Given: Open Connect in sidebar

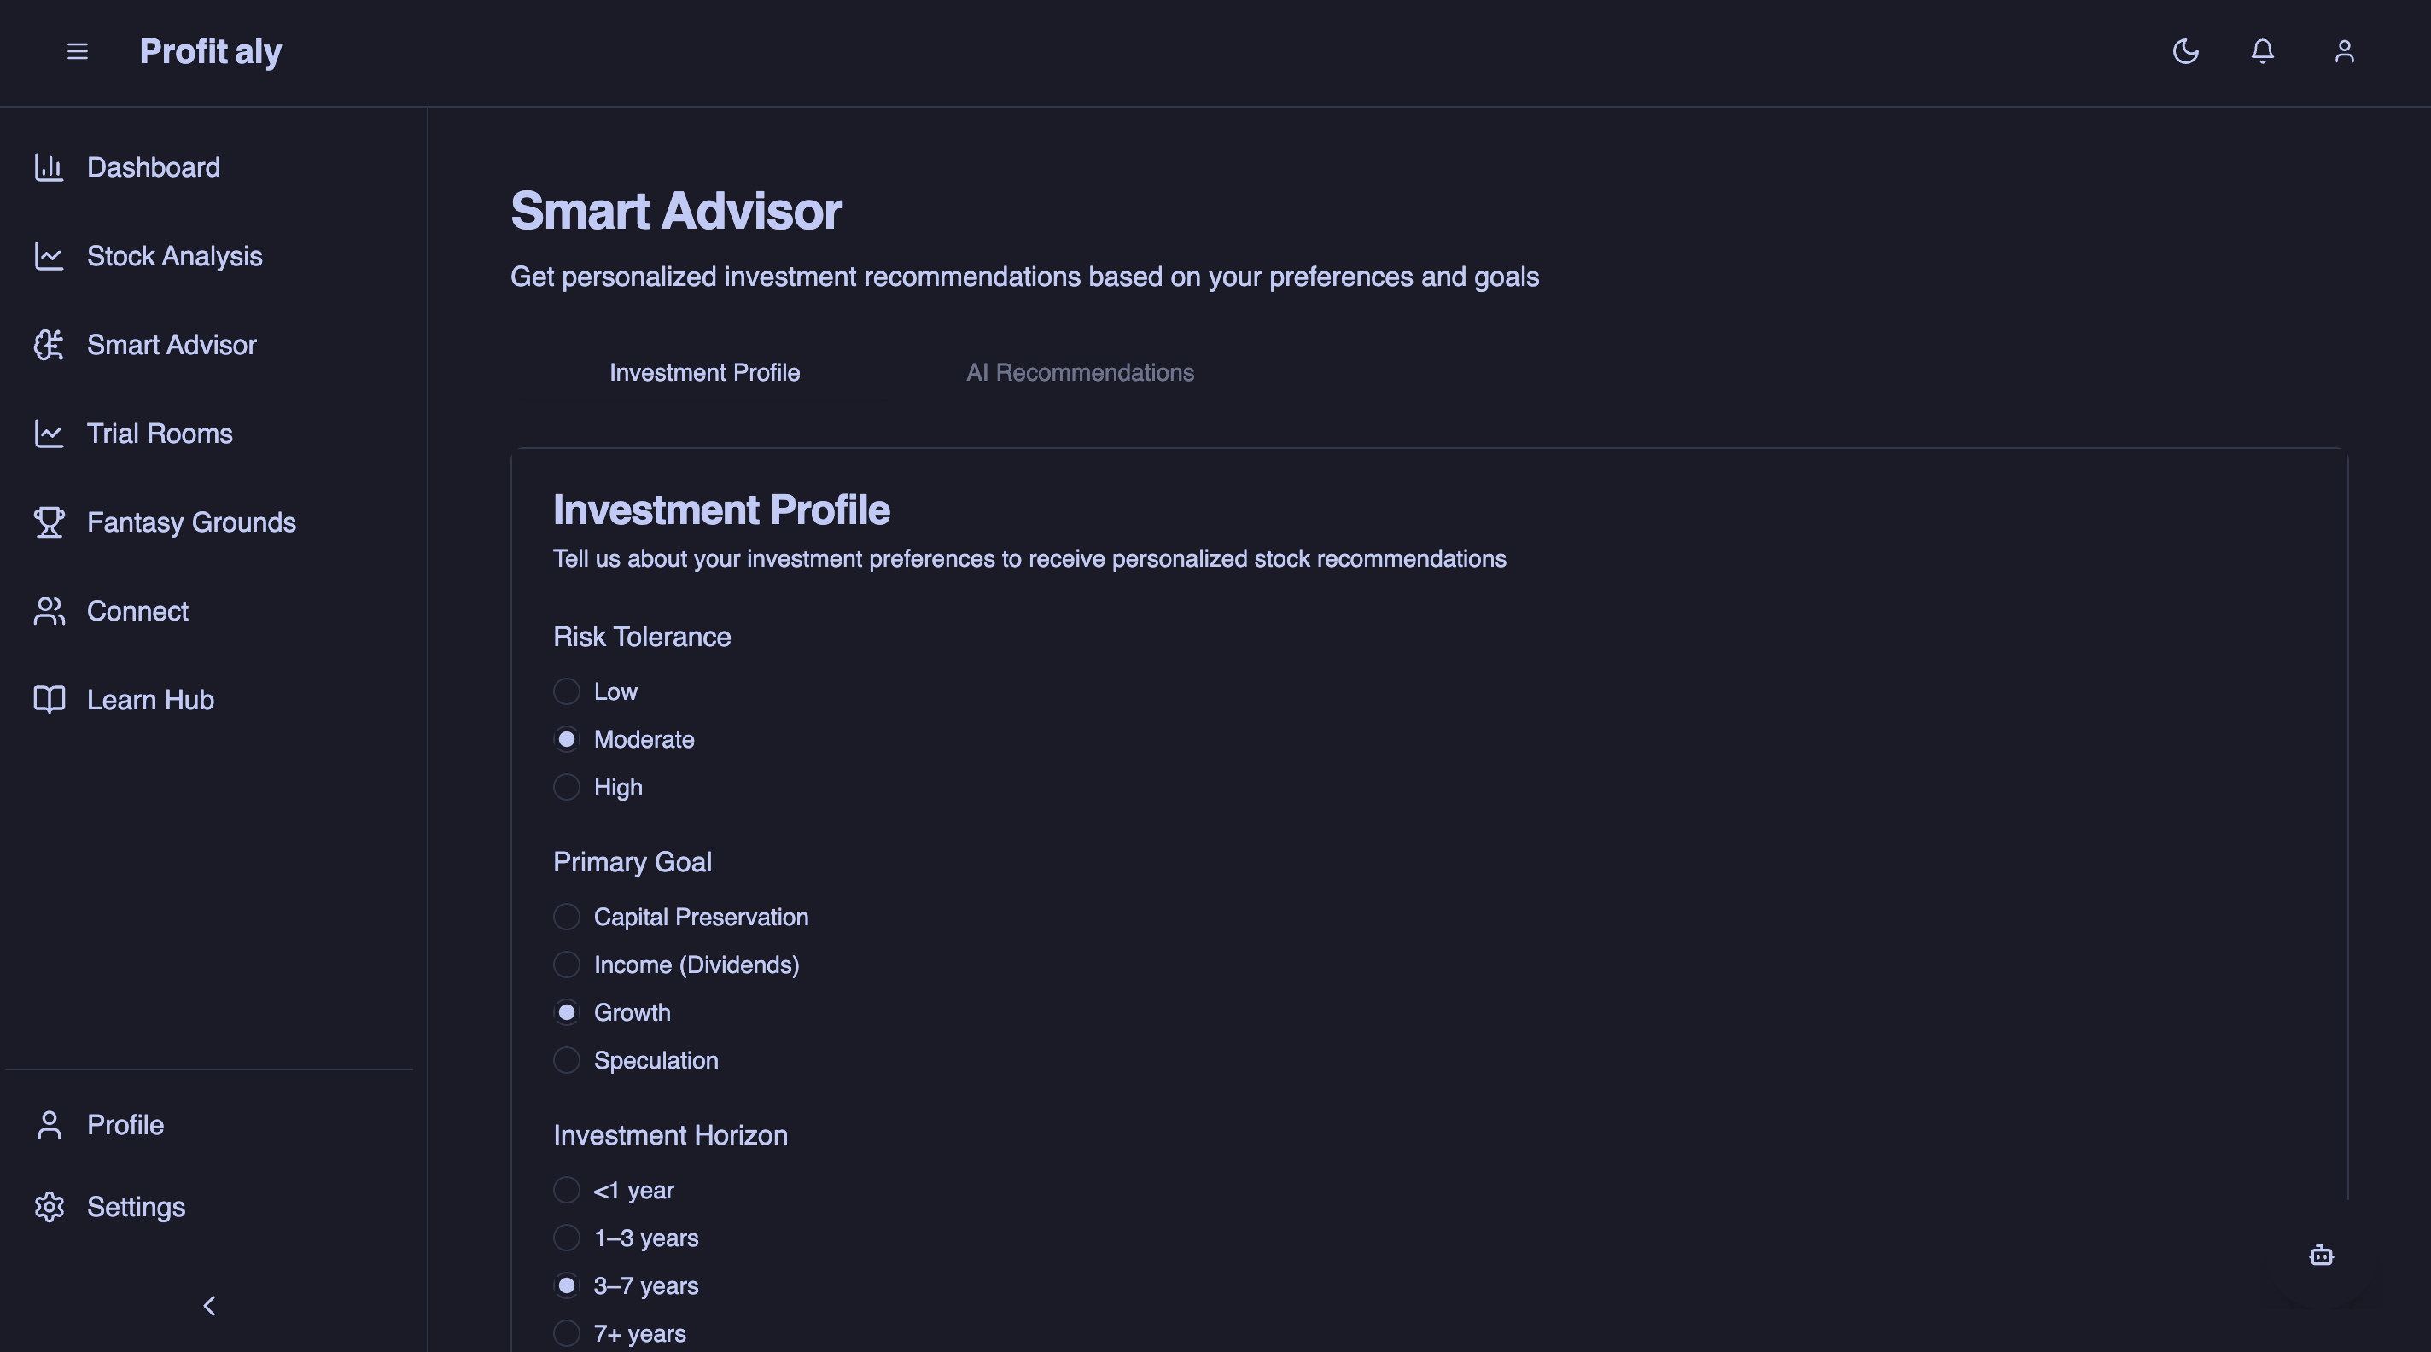Looking at the screenshot, I should click(x=137, y=610).
